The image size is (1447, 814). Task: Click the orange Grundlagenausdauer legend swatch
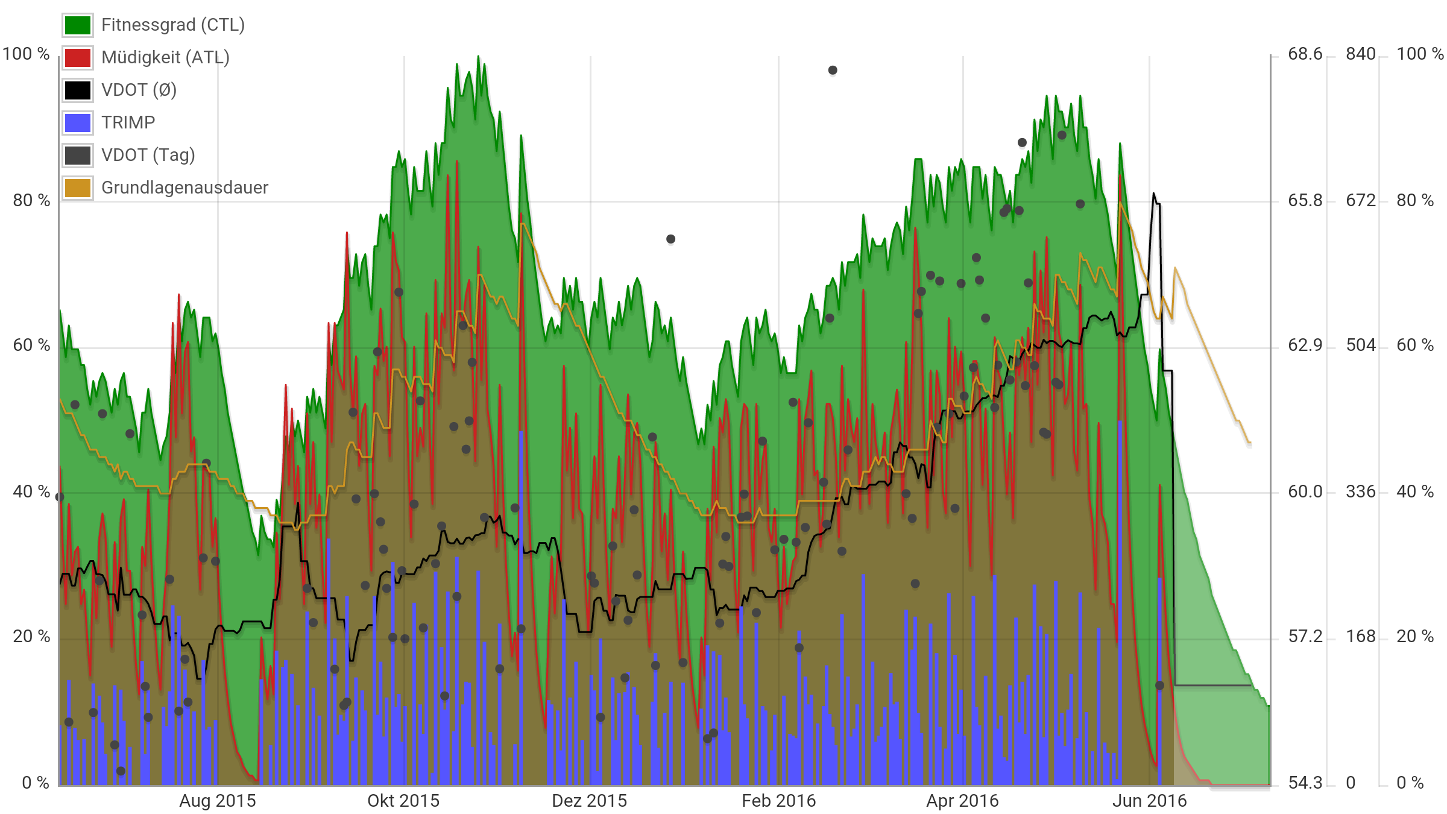[x=78, y=188]
